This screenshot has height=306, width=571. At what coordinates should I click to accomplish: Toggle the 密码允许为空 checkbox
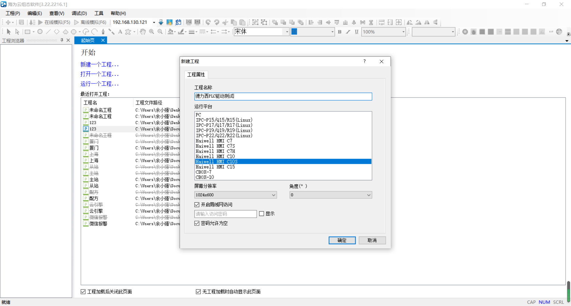pos(197,223)
